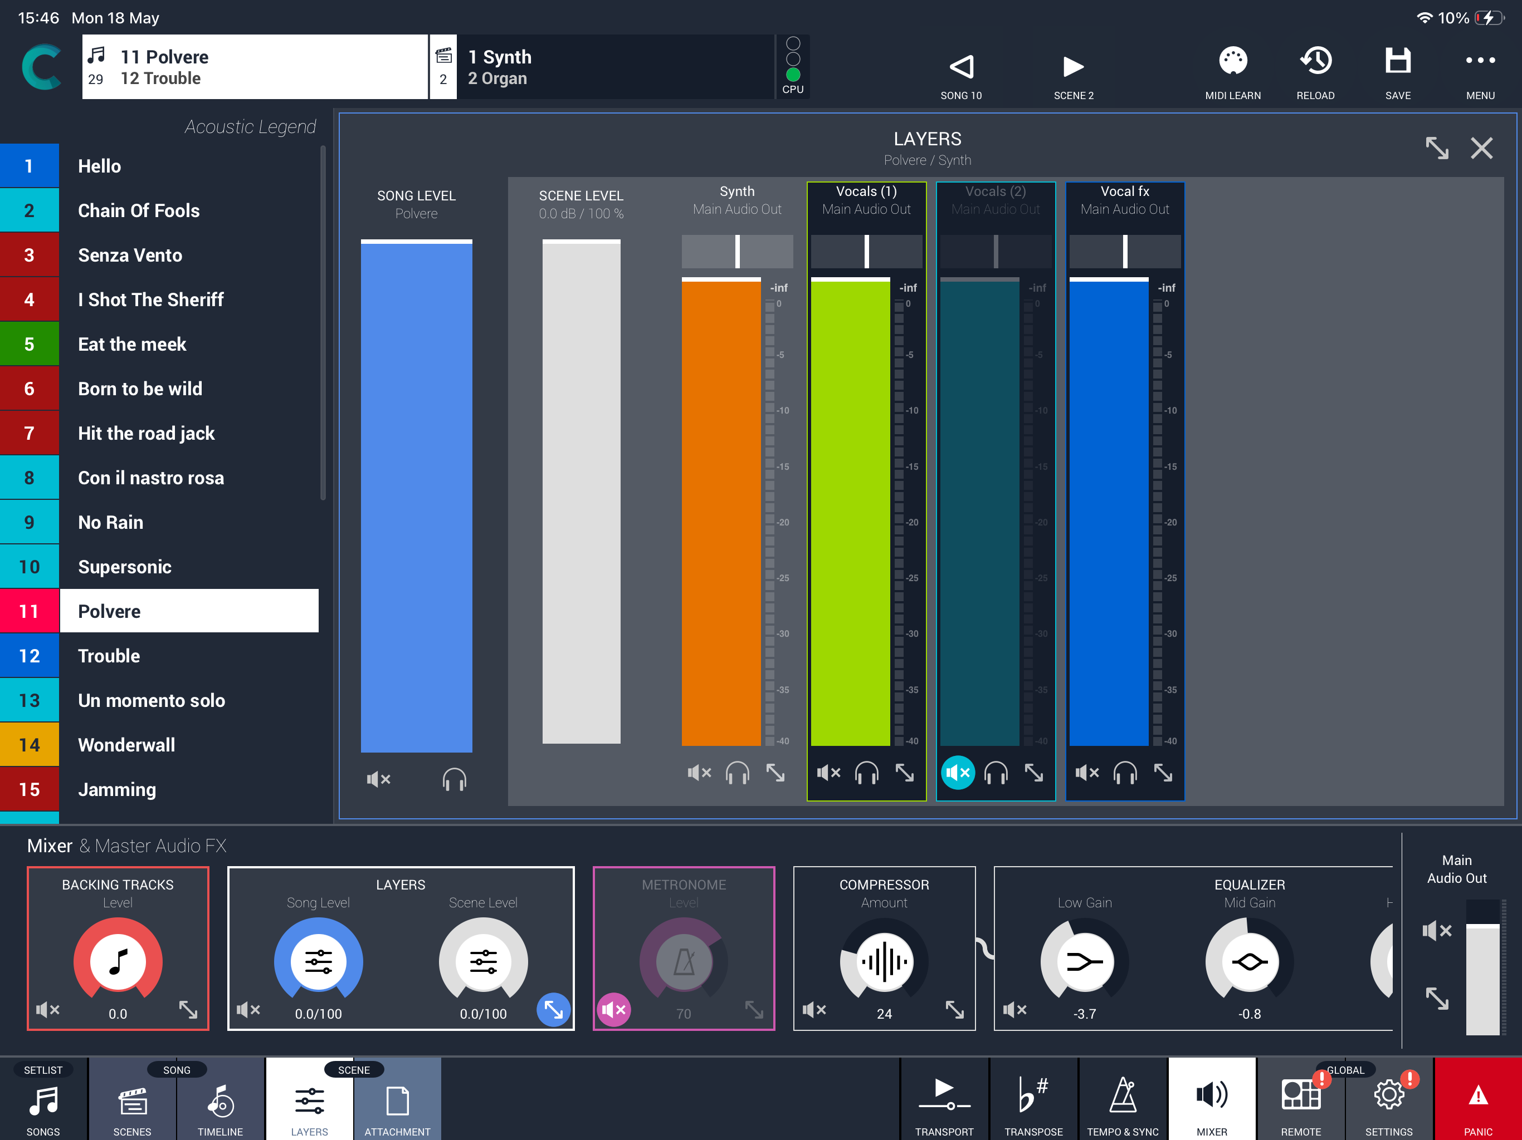
Task: Solo the Vocals (2) layer
Action: click(996, 773)
